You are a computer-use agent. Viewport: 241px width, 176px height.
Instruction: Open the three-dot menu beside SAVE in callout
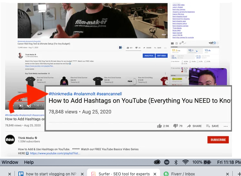tap(226, 126)
